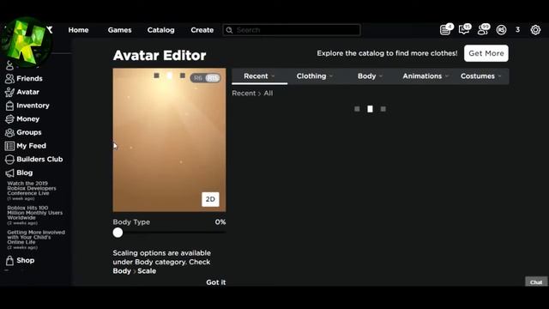549x309 pixels.
Task: Open the Chat button at bottom right
Action: (x=536, y=282)
